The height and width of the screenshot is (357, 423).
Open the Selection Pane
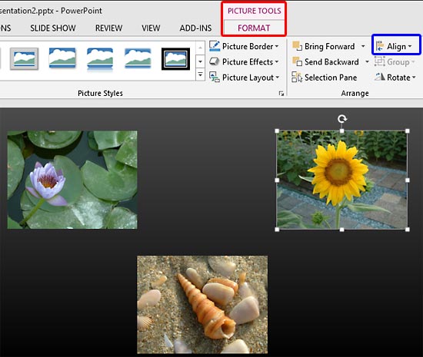pyautogui.click(x=325, y=78)
